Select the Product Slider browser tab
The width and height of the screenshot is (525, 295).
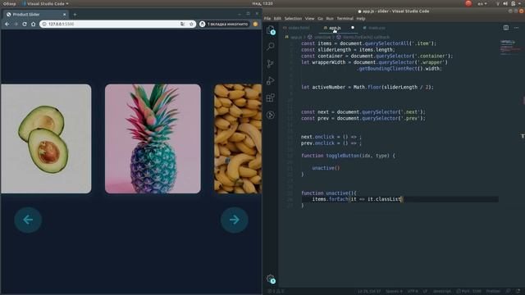(x=35, y=15)
